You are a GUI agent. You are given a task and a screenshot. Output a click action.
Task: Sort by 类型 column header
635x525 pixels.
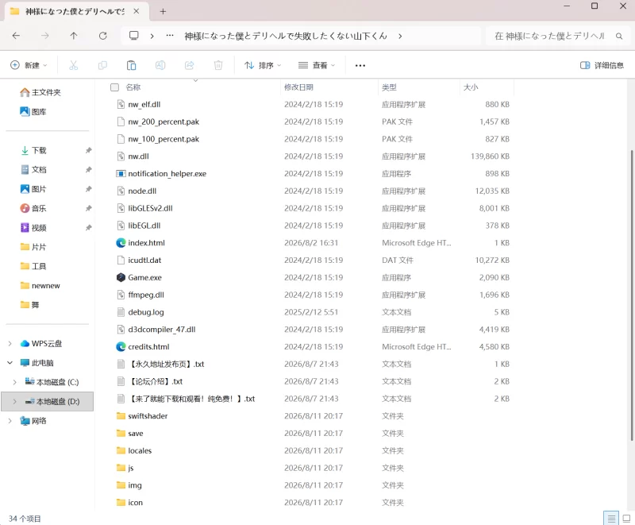pos(389,87)
